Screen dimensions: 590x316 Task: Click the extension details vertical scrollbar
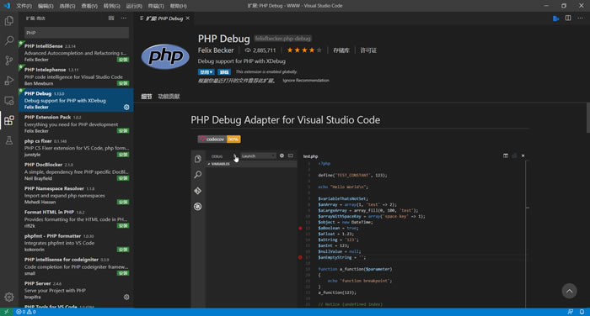coord(587,118)
